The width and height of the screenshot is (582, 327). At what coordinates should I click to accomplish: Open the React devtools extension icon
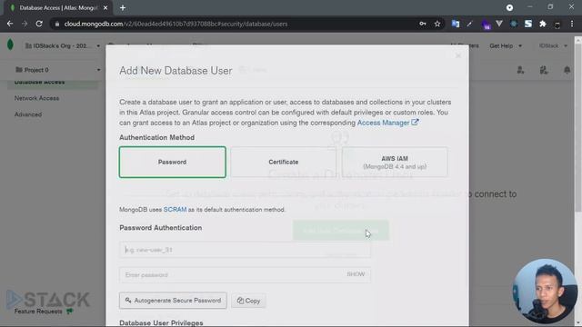click(x=514, y=24)
